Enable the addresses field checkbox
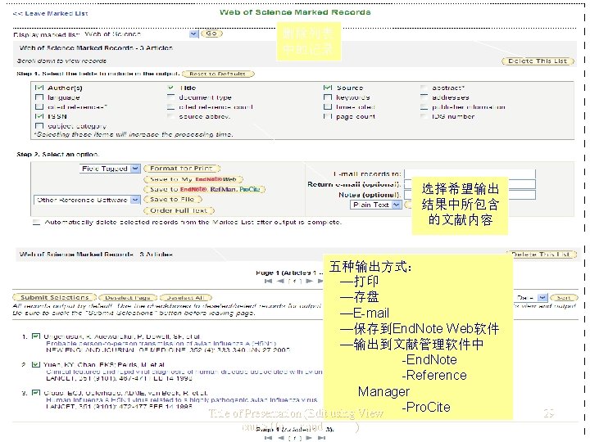This screenshot has height=442, width=590. point(424,97)
